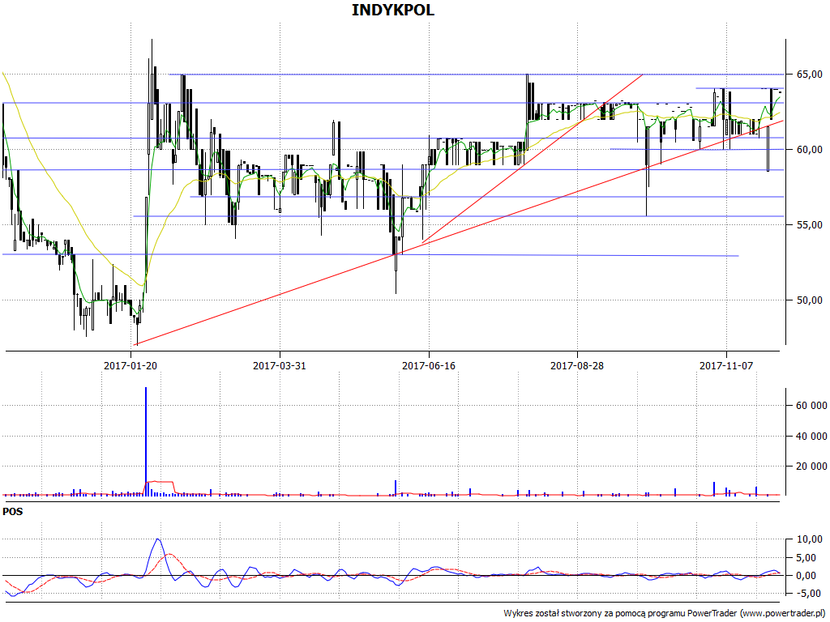Screen dimensions: 830x622
Task: Click the POS indicator label
Action: (x=13, y=512)
